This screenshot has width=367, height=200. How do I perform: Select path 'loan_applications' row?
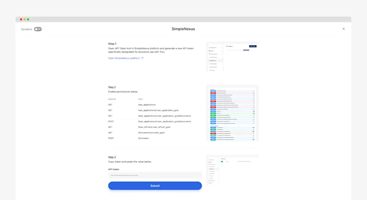(x=155, y=105)
